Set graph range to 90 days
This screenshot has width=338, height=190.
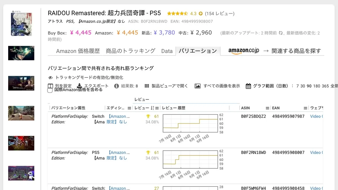tap(309, 86)
